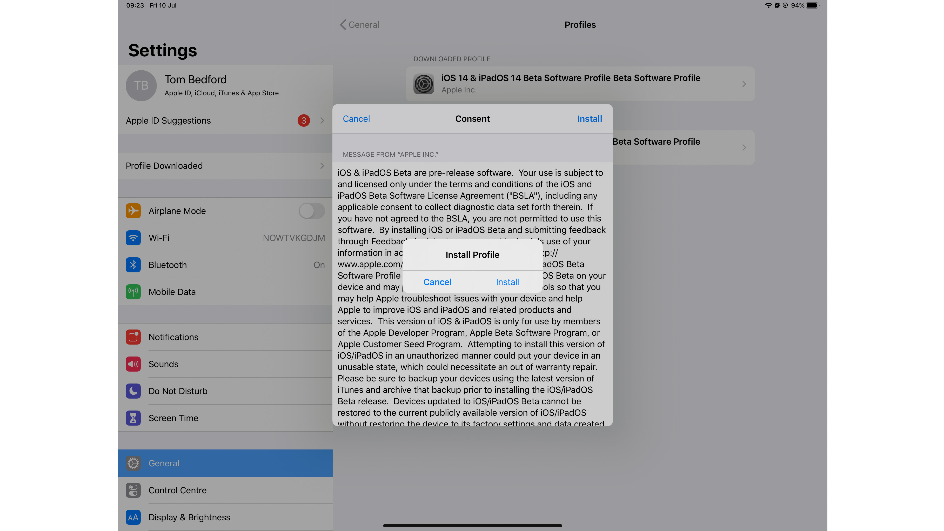
Task: Click the Notifications icon
Action: (x=133, y=337)
